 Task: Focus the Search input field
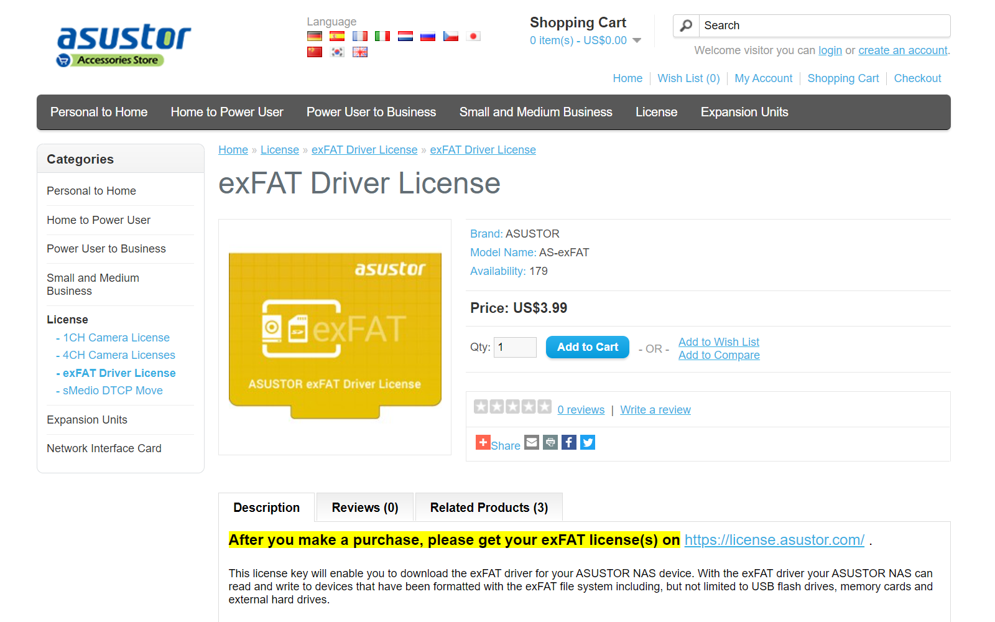click(825, 26)
